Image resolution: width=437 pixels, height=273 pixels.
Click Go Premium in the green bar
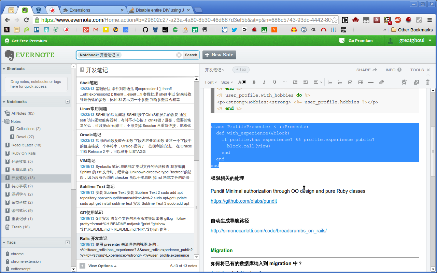tap(356, 41)
